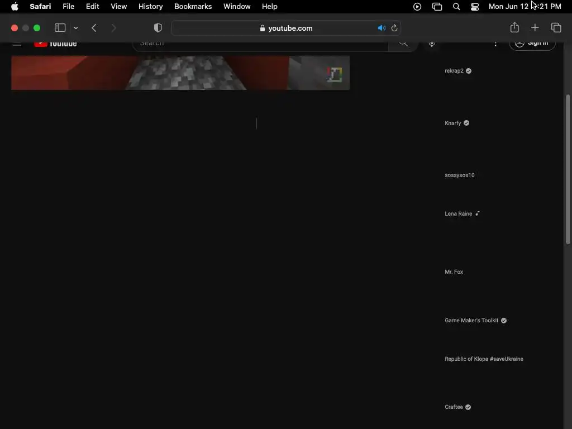Screen dimensions: 572x429
Task: Click the Stage Manager menu bar icon
Action: click(x=437, y=7)
